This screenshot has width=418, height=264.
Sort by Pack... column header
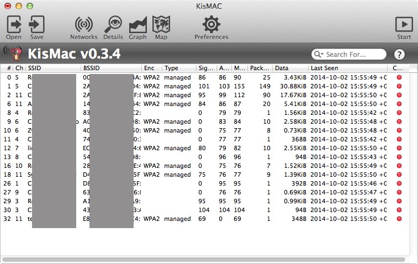point(260,68)
